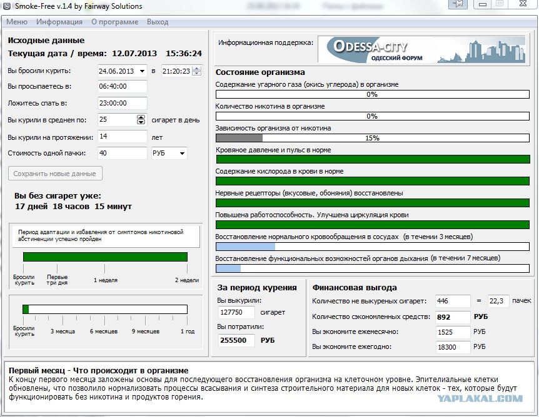Click the monthly savings field 1525
The height and width of the screenshot is (417, 539).
(452, 332)
